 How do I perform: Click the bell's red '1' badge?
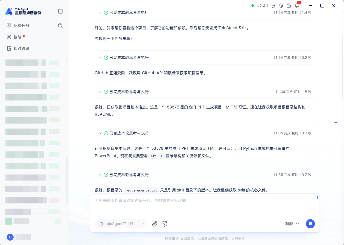pyautogui.click(x=299, y=3)
